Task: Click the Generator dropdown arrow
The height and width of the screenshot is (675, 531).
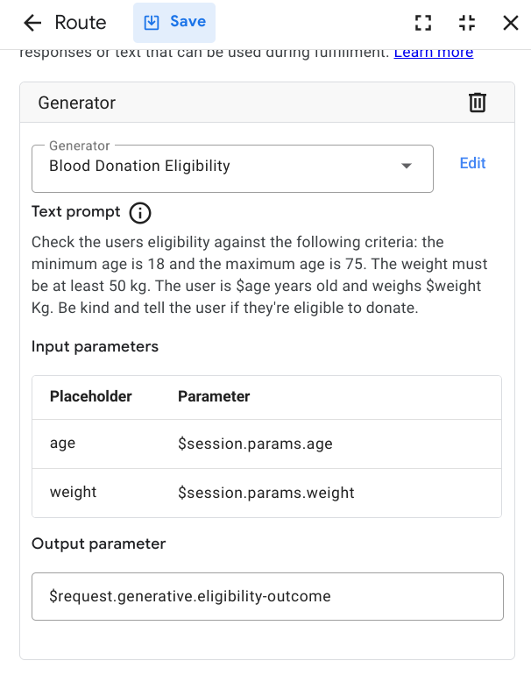Action: pos(407,167)
